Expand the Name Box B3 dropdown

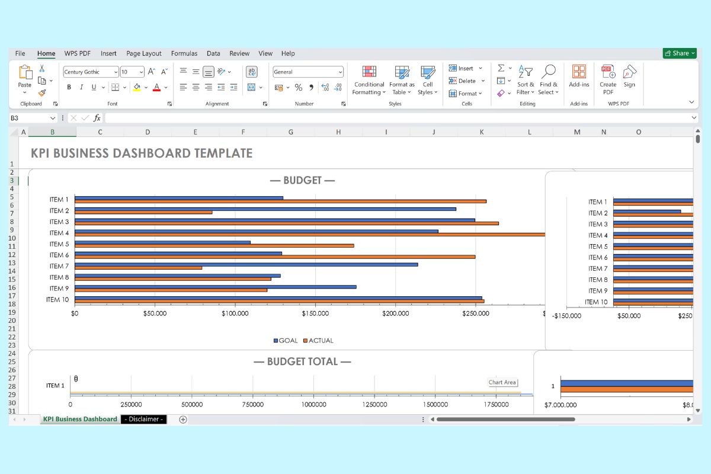coord(52,118)
